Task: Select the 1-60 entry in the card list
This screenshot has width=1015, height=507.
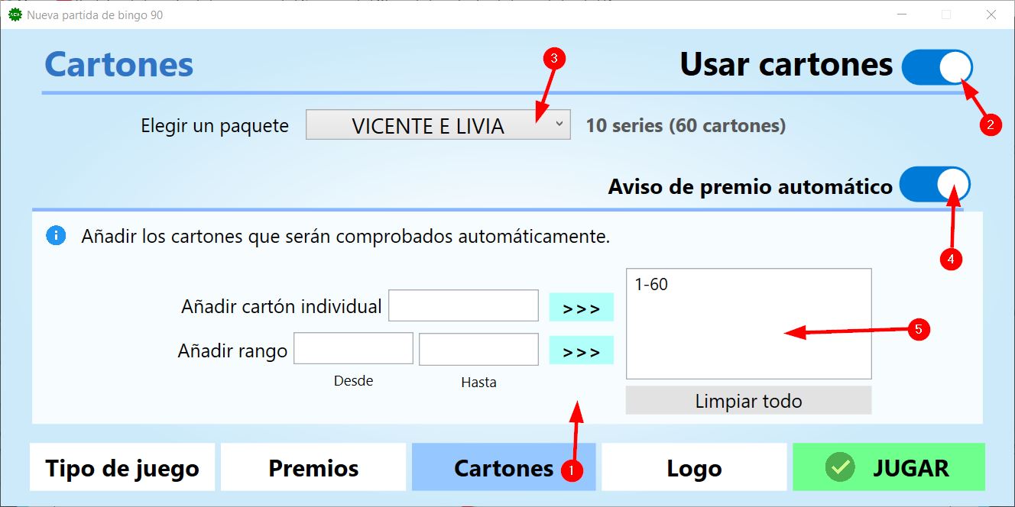Action: coord(651,285)
